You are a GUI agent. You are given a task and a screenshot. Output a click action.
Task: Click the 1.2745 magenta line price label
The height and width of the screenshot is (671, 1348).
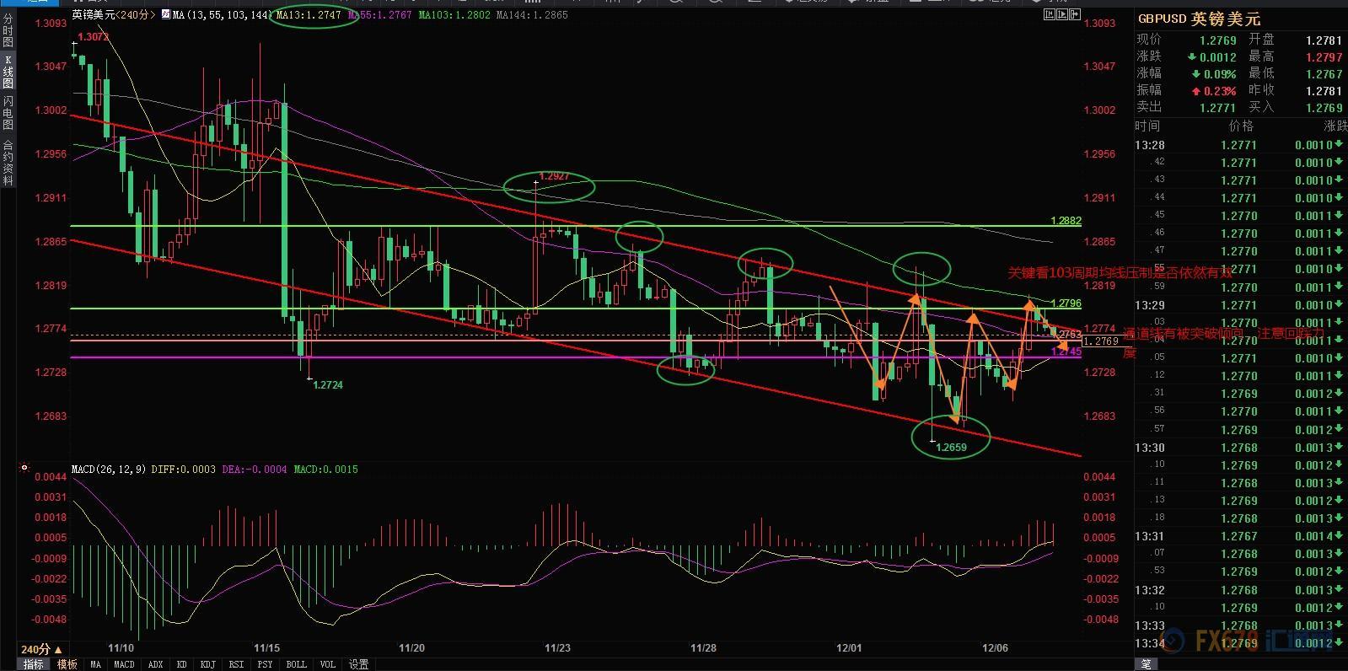(1066, 352)
